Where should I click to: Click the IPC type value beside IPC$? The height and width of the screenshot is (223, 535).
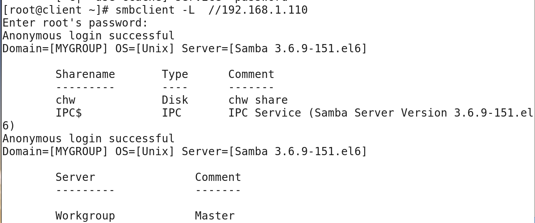click(172, 113)
